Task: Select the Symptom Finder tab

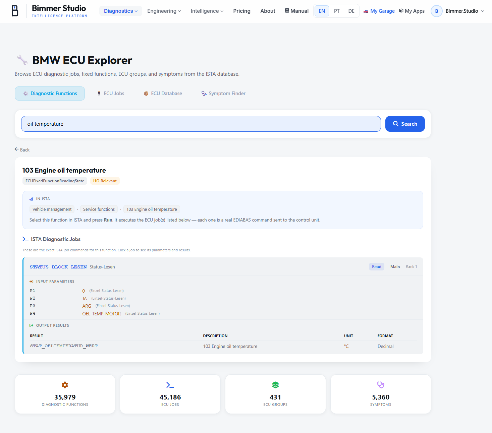Action: [223, 94]
